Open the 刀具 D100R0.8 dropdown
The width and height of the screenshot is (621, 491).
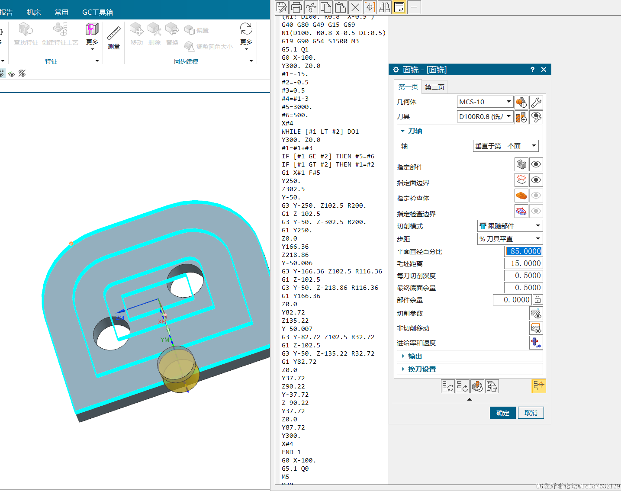click(485, 116)
